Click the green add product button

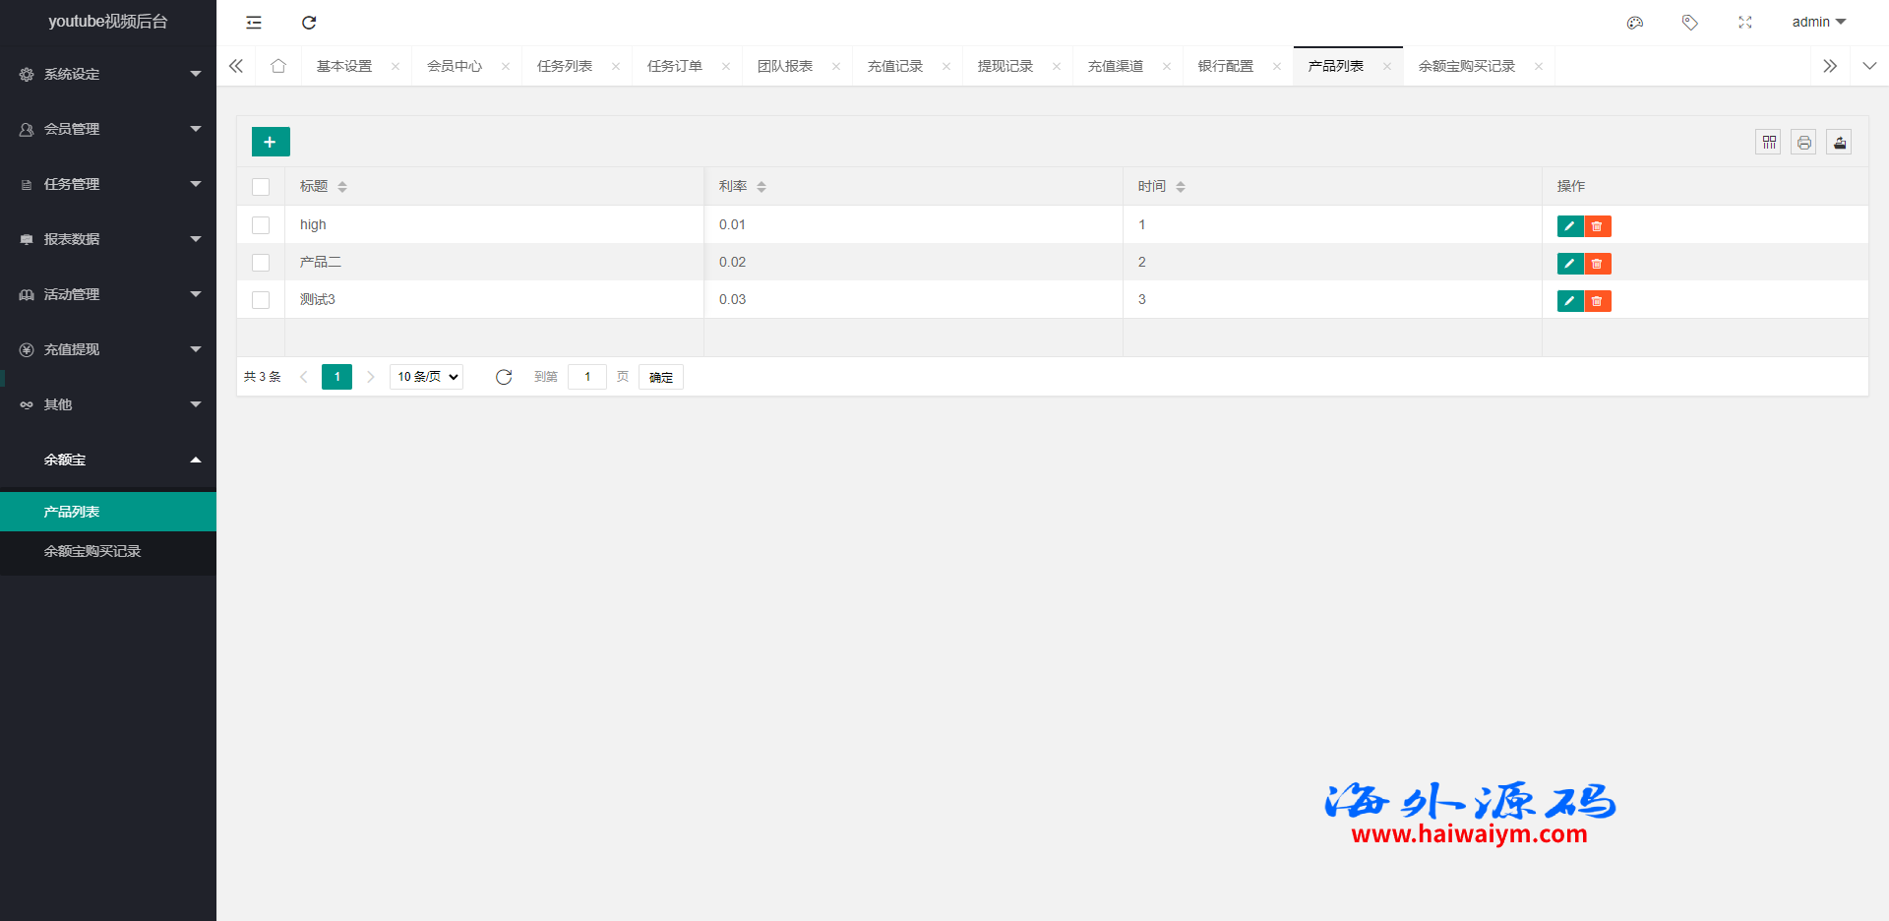click(271, 142)
